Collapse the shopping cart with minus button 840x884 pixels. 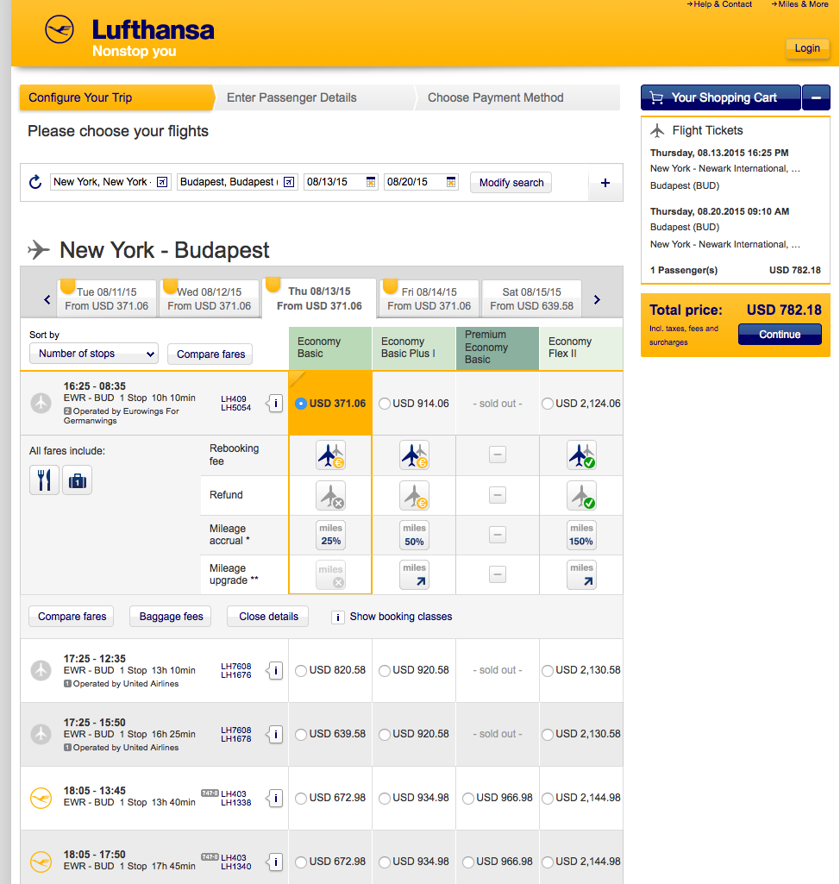(817, 97)
